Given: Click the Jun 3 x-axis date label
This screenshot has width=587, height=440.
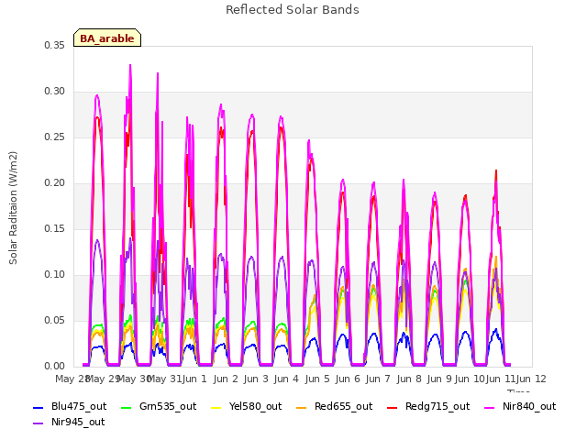Looking at the screenshot, I should (256, 379).
